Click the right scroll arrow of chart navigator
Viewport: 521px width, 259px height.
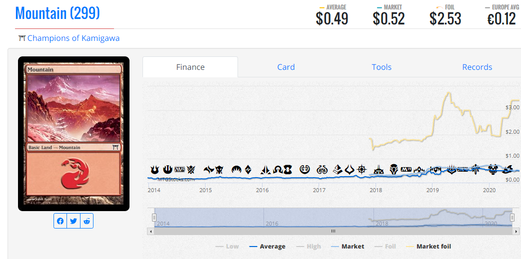coord(515,231)
